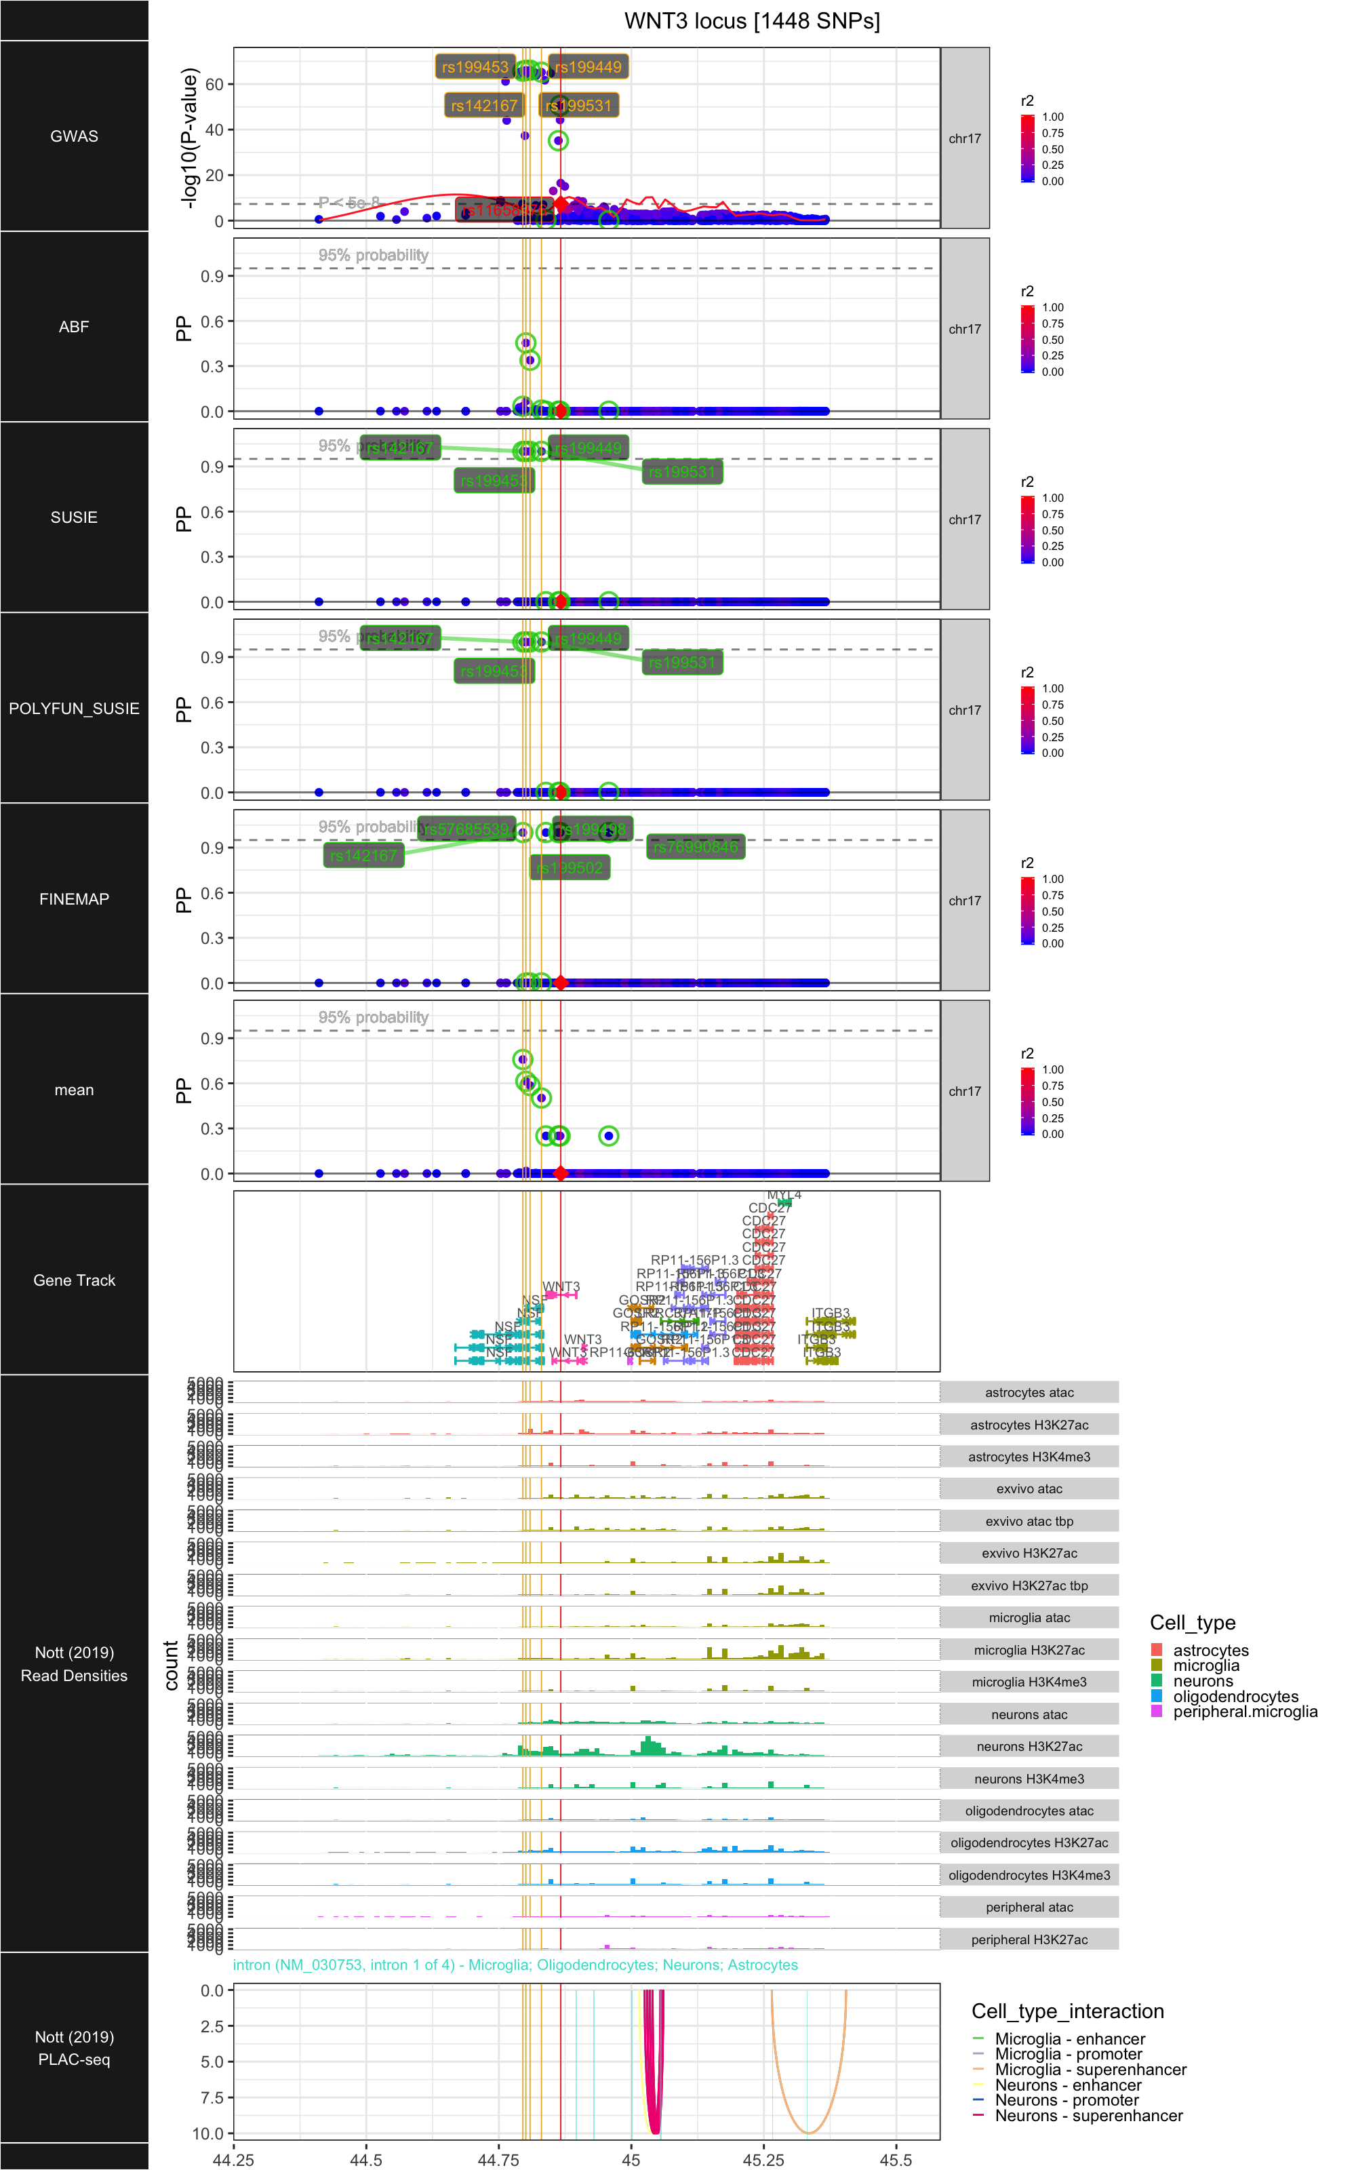This screenshot has width=1356, height=2170.
Task: Click the microglia color swatch in Cell_type legend
Action: click(x=1157, y=1665)
